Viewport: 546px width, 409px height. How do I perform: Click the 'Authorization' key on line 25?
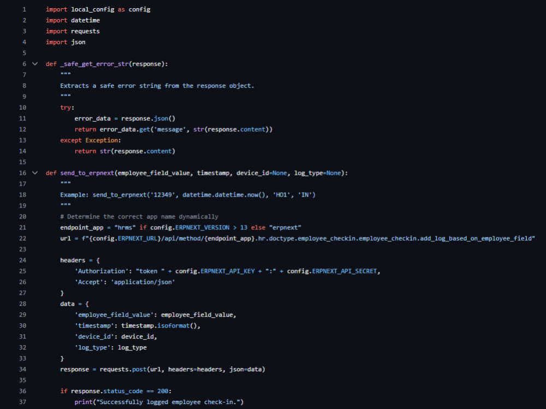point(102,271)
